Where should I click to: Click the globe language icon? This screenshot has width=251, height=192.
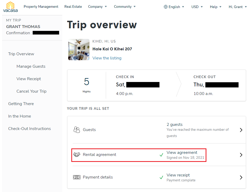point(165,7)
